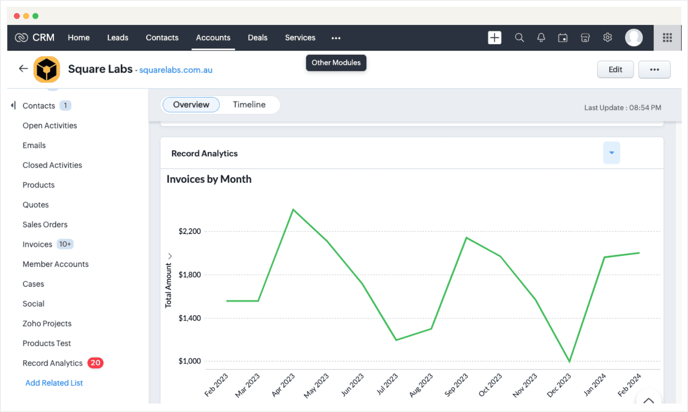
Task: Click the $2,200 axis label
Action: coord(190,231)
